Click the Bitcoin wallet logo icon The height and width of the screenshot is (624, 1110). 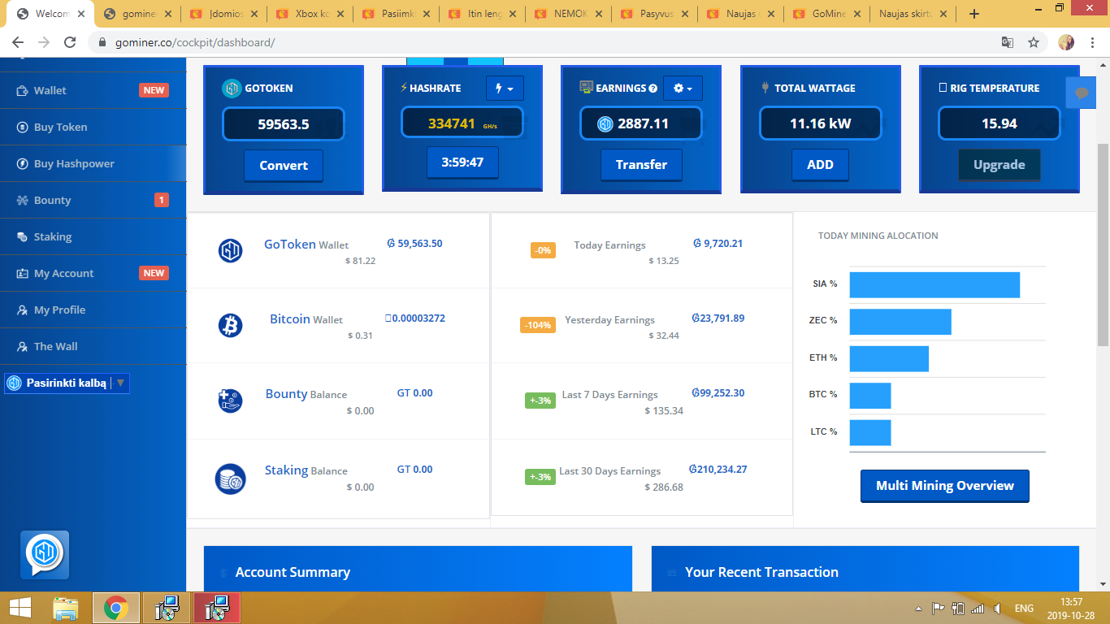(x=231, y=326)
